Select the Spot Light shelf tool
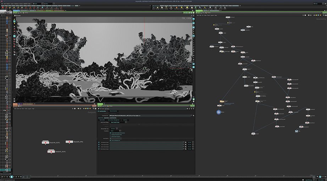This screenshot has height=181, width=327. (162, 8)
